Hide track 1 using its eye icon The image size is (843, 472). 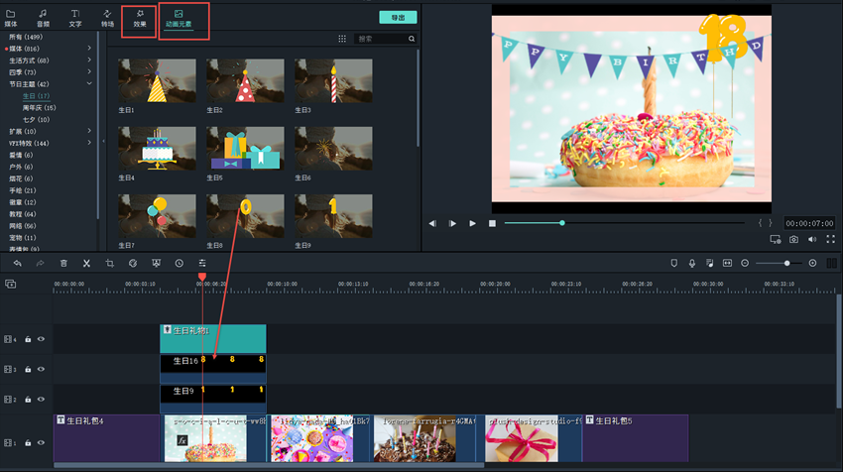tap(42, 442)
